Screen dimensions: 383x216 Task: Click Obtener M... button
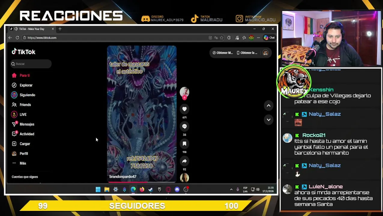click(223, 53)
